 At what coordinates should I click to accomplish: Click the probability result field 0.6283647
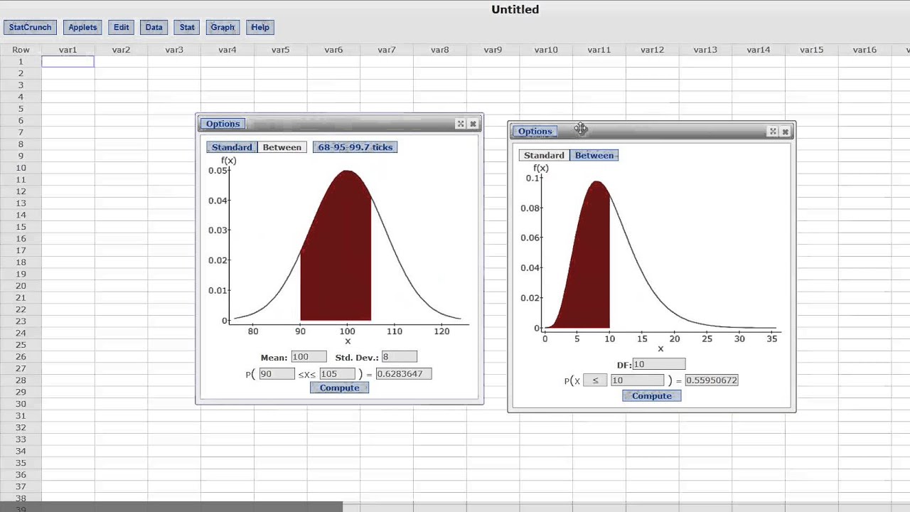tap(403, 374)
